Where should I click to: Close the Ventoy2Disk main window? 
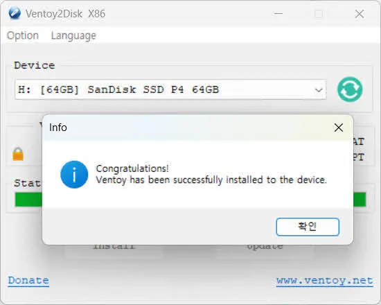(360, 14)
